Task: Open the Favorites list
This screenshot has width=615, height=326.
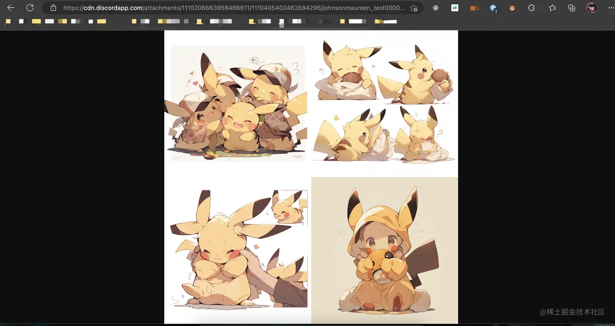Action: [x=552, y=8]
